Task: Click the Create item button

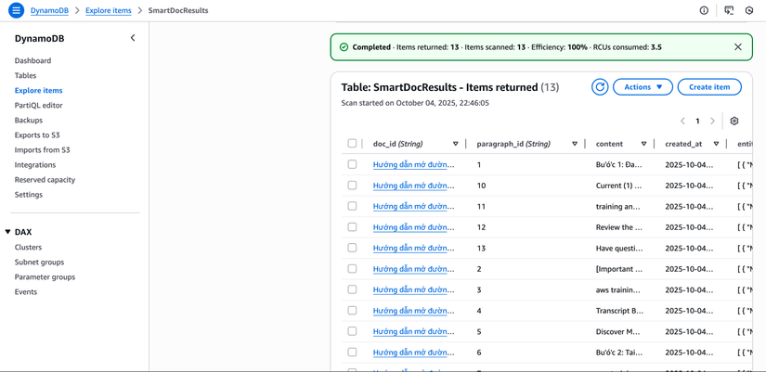Action: 709,87
